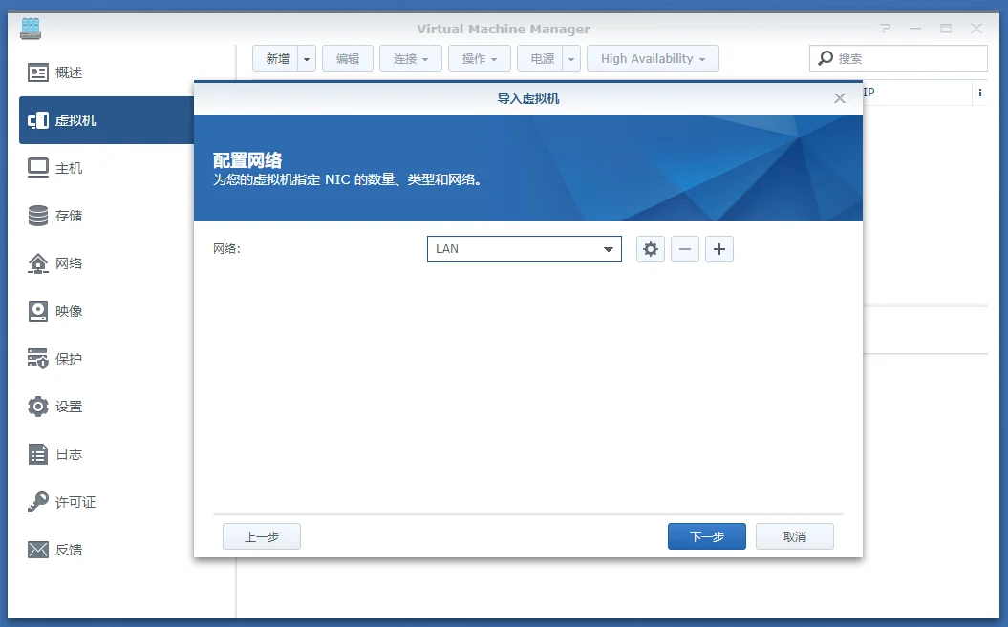Click the search magnifier icon
Screen dimensions: 1008x627
click(826, 58)
